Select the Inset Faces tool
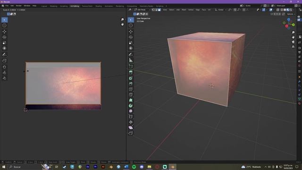Screen dimensions: 302x170 click(x=131, y=78)
